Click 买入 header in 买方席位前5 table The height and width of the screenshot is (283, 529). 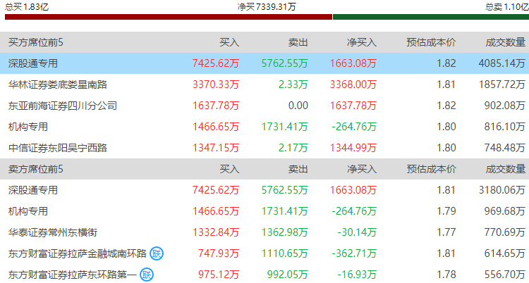(229, 42)
